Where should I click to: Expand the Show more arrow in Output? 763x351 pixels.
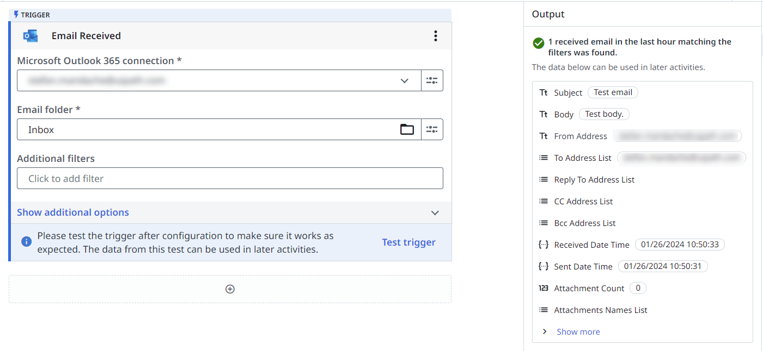(544, 331)
